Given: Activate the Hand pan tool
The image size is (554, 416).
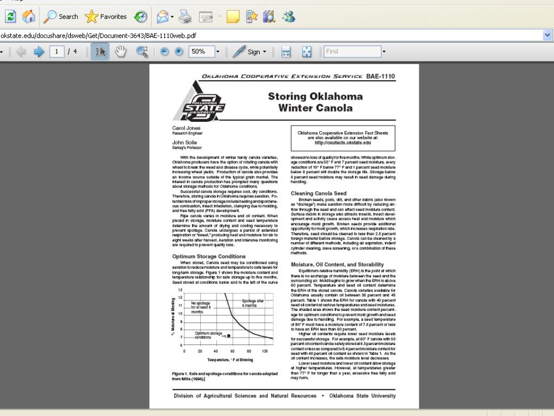Looking at the screenshot, I should tap(121, 51).
